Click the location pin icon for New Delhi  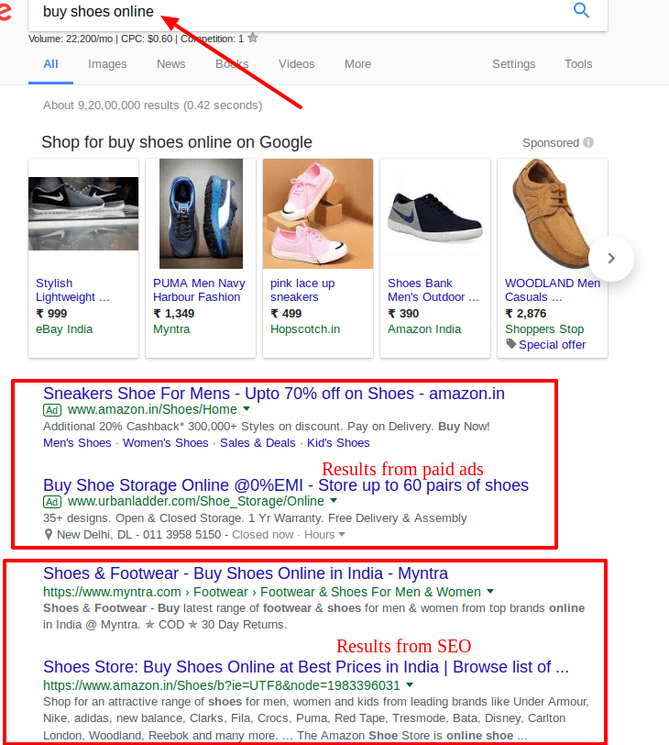pos(48,535)
